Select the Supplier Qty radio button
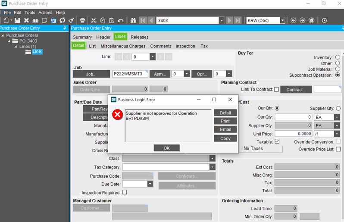The width and height of the screenshot is (344, 222). [338, 108]
